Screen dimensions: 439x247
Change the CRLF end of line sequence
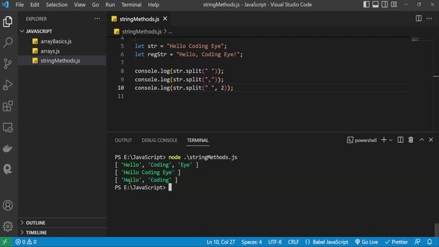293,242
